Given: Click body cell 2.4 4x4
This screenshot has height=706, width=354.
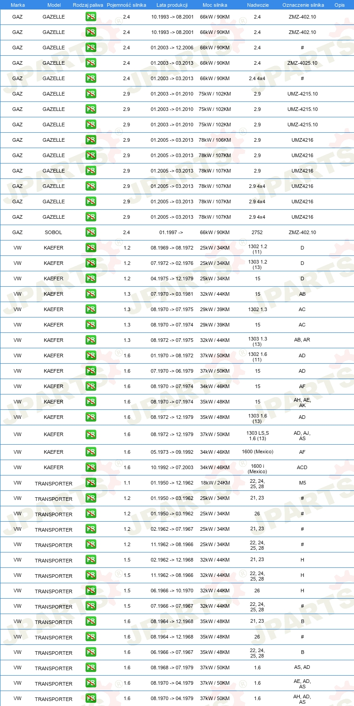Looking at the screenshot, I should coord(257,78).
